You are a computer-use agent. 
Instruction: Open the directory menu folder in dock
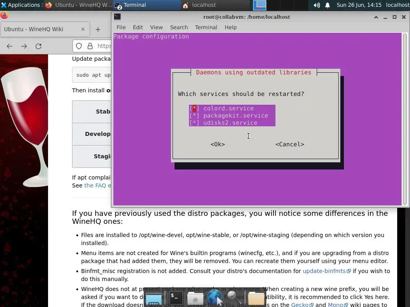click(256, 298)
